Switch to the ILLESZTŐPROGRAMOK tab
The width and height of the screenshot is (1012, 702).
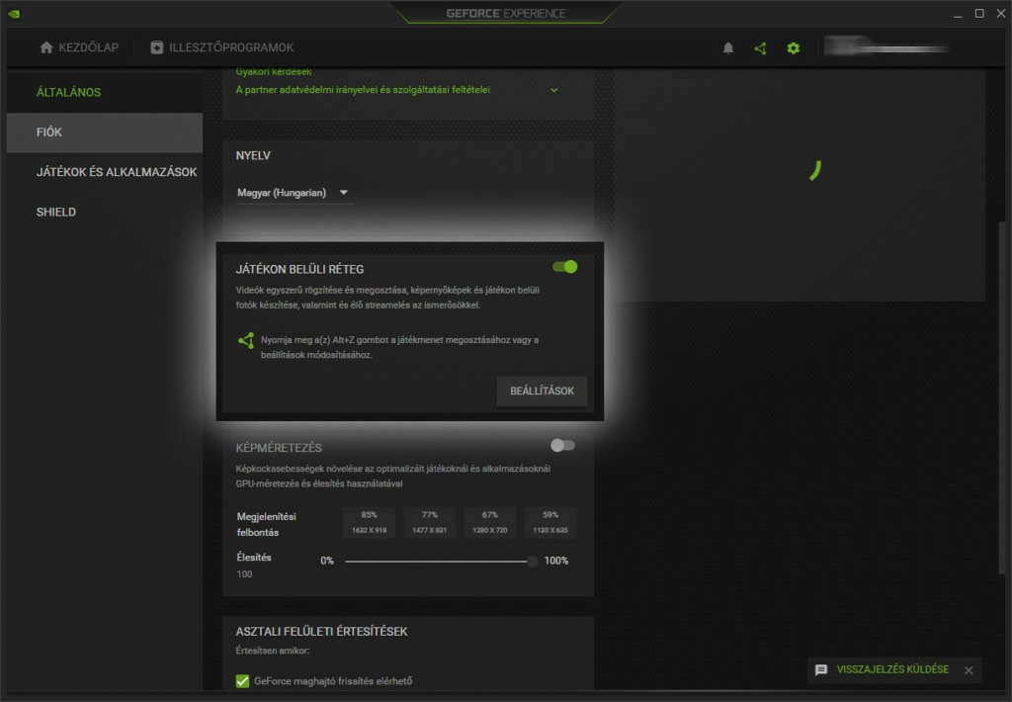tap(222, 47)
